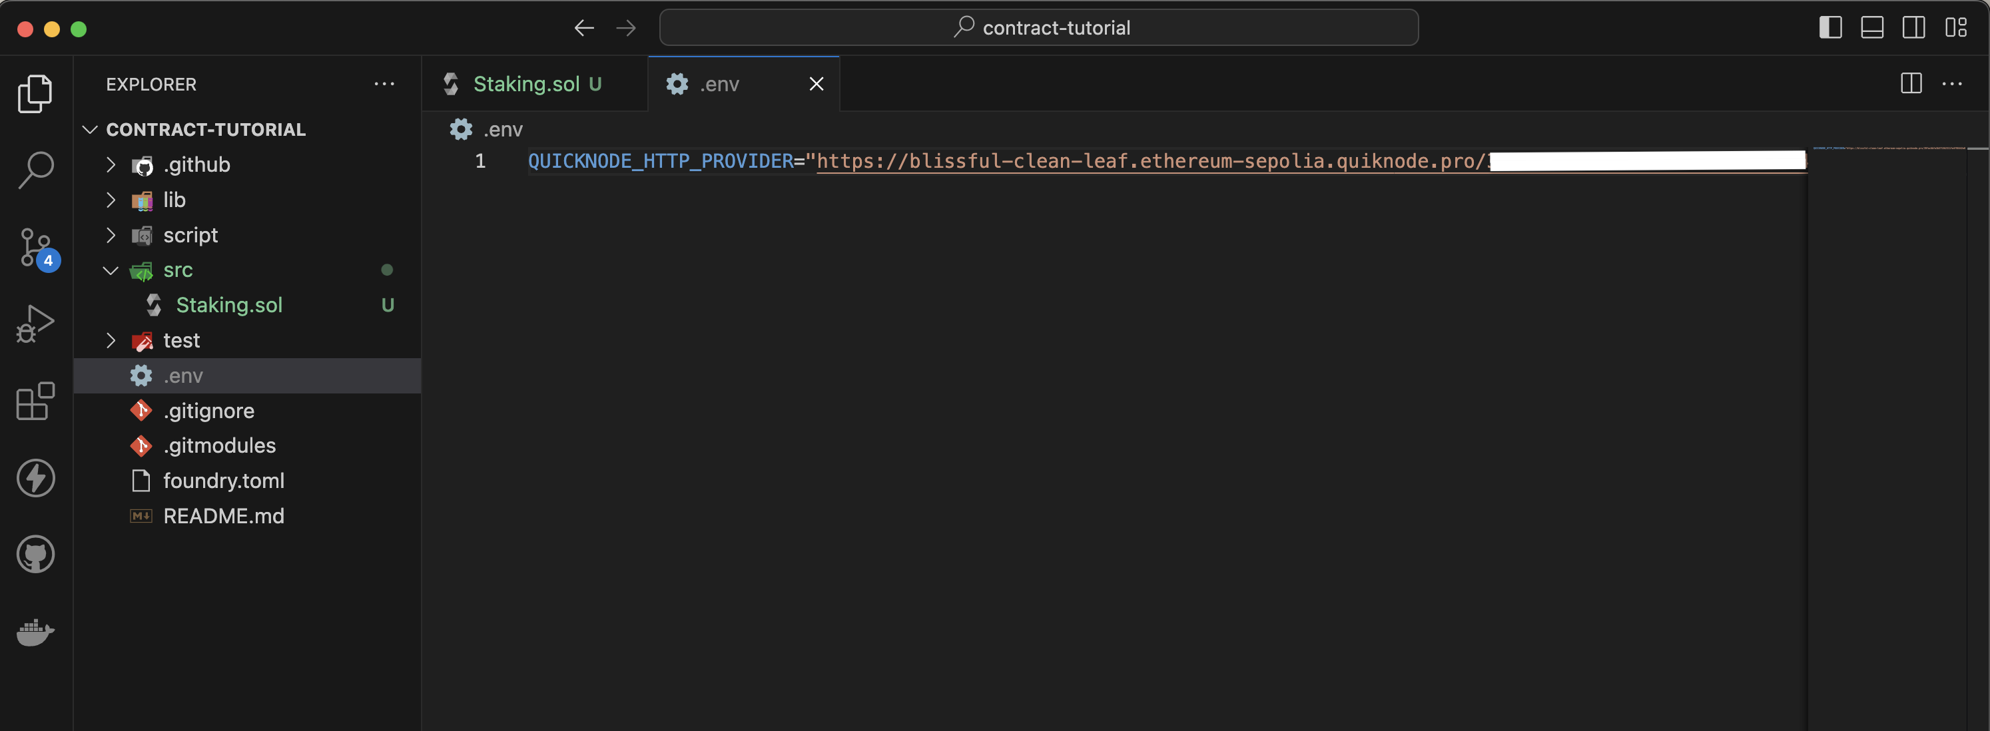The image size is (1990, 731).
Task: Click the contract-tutorial command center search
Action: click(1038, 28)
